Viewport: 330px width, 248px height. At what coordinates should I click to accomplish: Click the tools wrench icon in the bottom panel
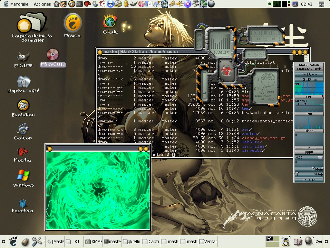(x=37, y=242)
